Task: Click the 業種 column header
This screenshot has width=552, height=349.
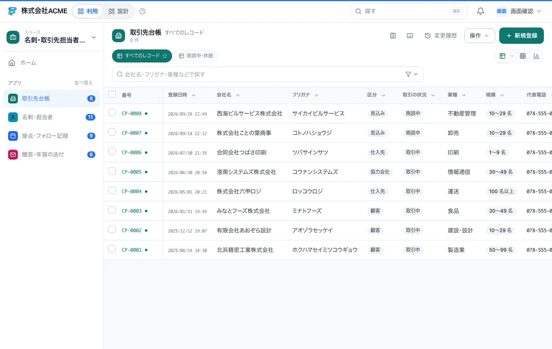Action: point(452,95)
